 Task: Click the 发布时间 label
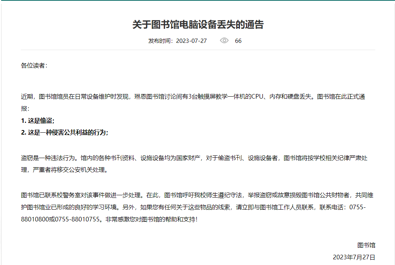point(160,41)
